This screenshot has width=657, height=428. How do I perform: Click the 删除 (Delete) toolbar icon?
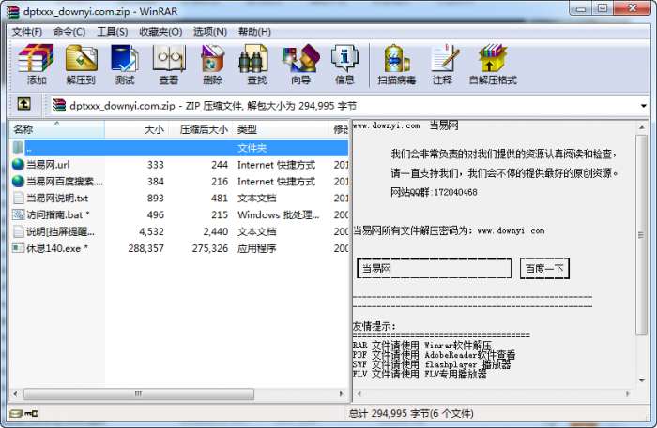point(213,58)
